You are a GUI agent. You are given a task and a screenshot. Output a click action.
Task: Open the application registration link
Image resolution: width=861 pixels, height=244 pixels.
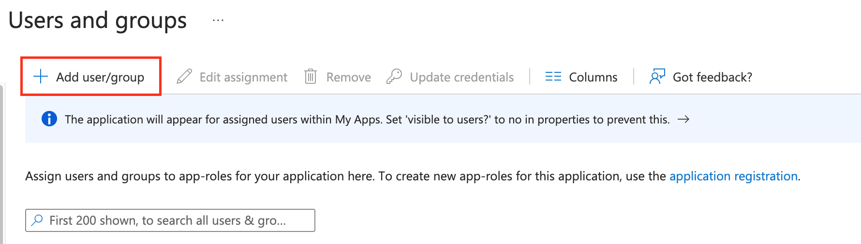(733, 176)
